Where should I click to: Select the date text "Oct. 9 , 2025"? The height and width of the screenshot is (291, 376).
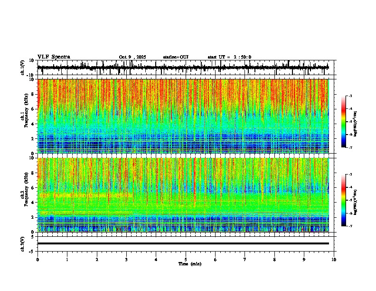(132, 57)
